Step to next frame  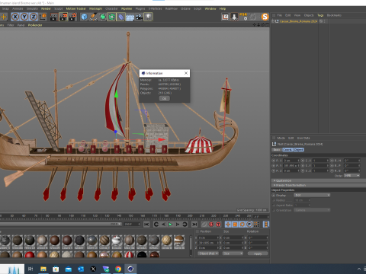pyautogui.click(x=178, y=225)
